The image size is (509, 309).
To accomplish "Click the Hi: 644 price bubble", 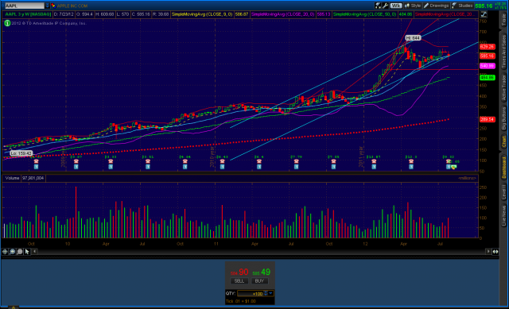I will tap(413, 38).
